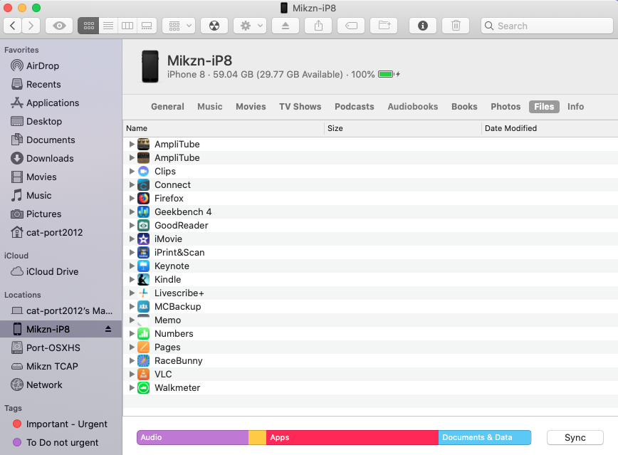Select the To Do not urgent tag
Image resolution: width=618 pixels, height=455 pixels.
(x=61, y=442)
